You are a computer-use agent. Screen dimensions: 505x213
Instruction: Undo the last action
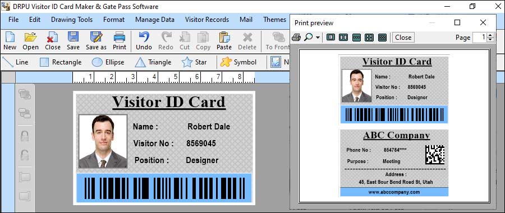[144, 37]
